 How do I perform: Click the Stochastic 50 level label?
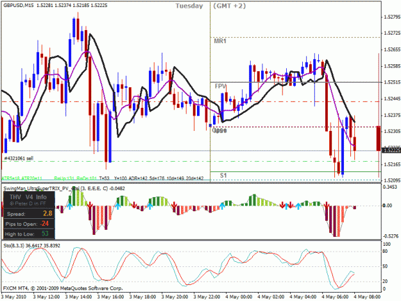pos(386,266)
